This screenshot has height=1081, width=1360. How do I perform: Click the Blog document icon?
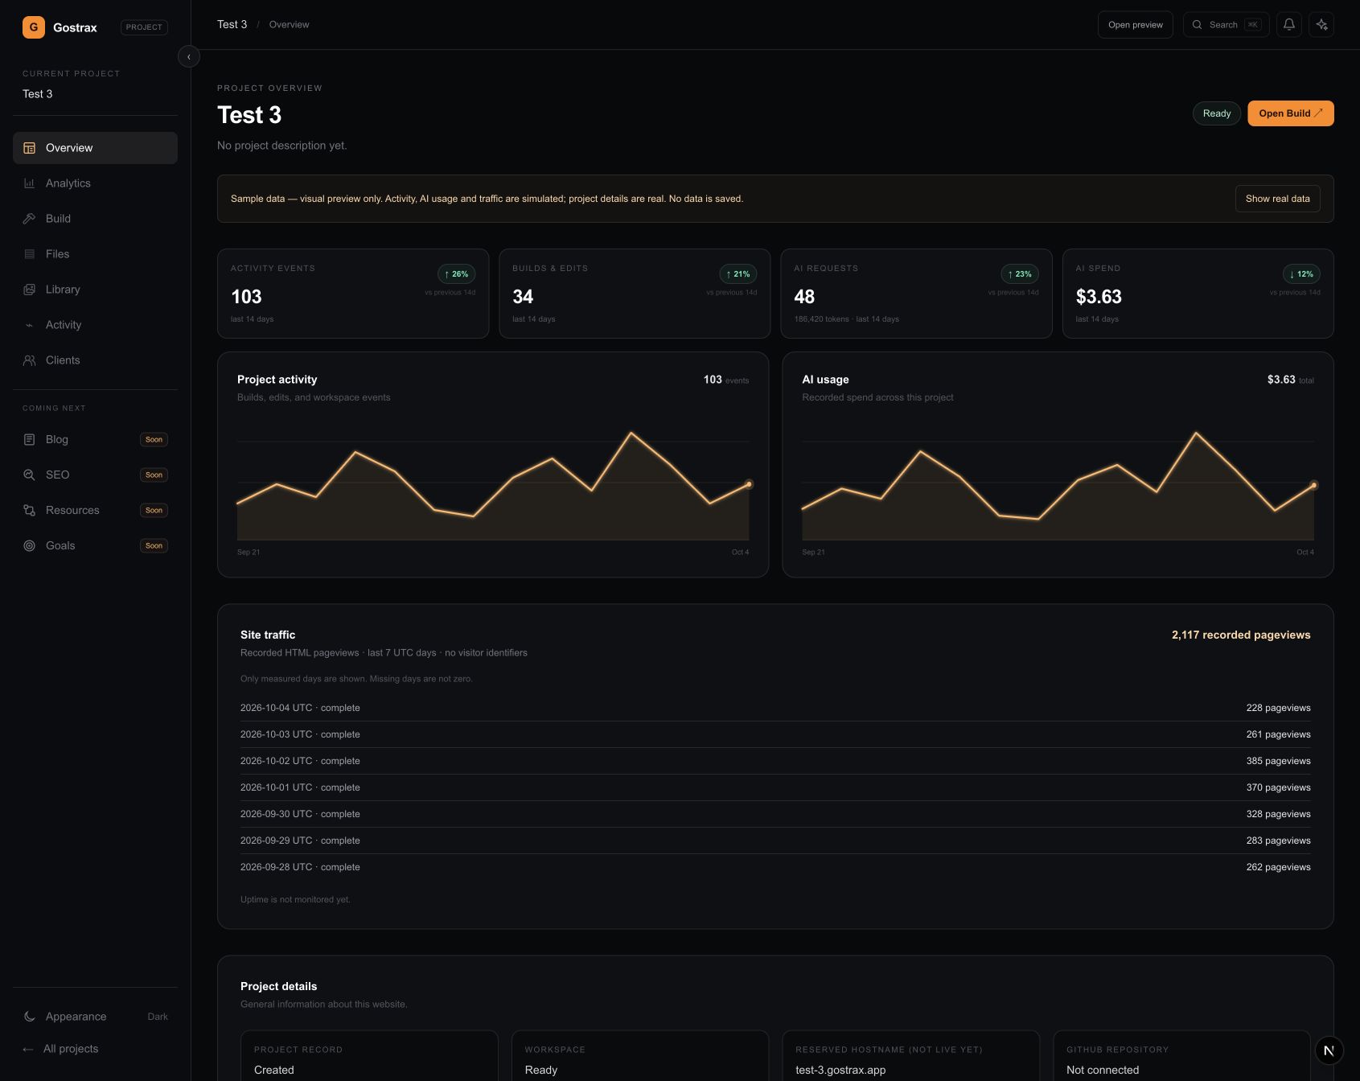(x=29, y=439)
